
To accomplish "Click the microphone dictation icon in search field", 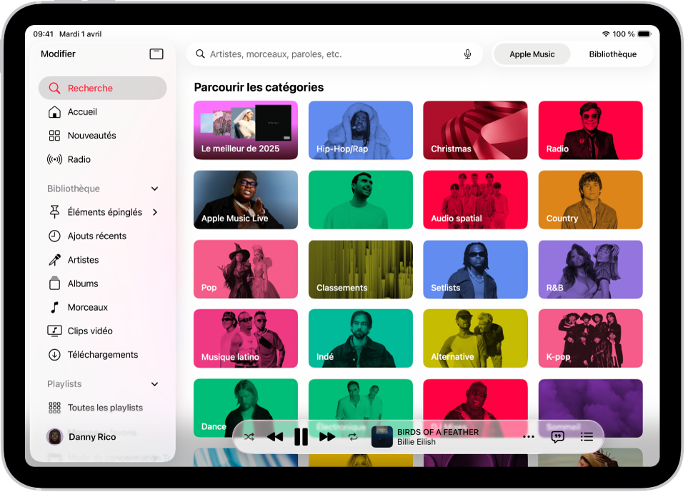I will [467, 54].
